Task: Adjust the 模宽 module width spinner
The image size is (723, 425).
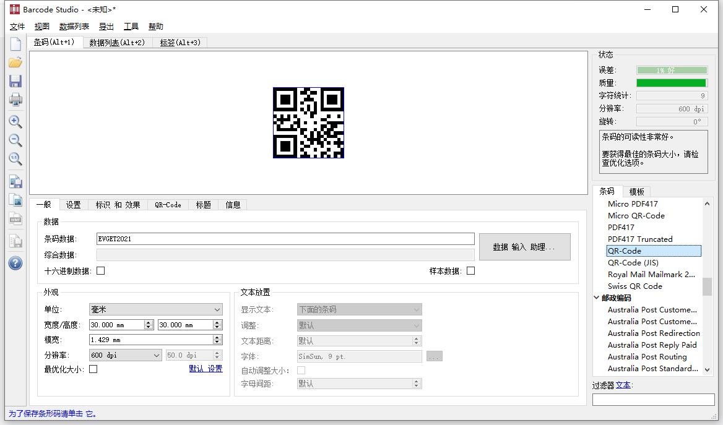Action: pos(217,340)
